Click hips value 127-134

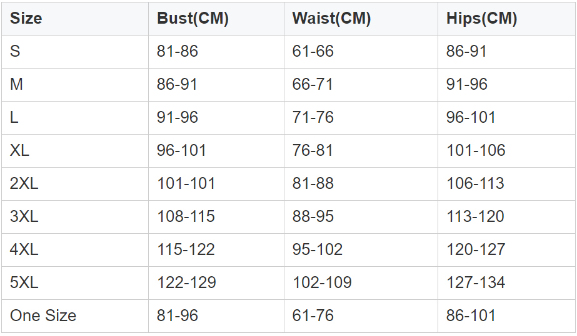pyautogui.click(x=475, y=282)
